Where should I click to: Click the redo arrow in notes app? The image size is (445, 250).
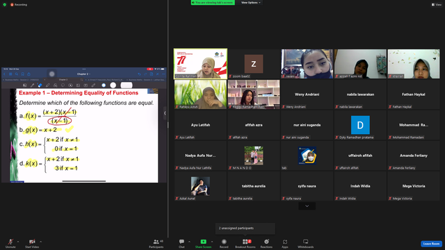145,74
